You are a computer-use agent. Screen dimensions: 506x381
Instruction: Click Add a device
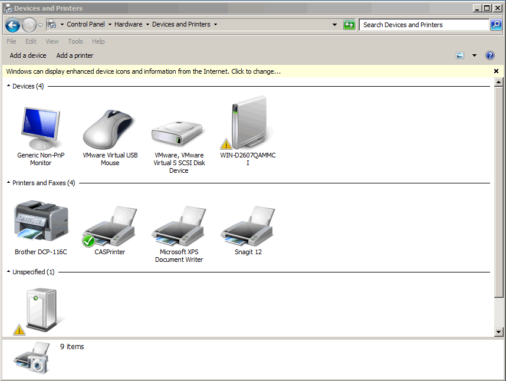tap(28, 55)
